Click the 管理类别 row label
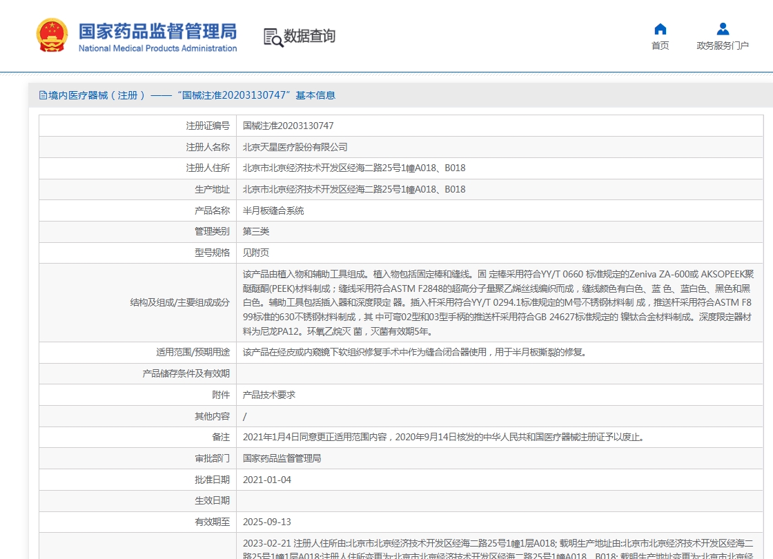 tap(212, 232)
